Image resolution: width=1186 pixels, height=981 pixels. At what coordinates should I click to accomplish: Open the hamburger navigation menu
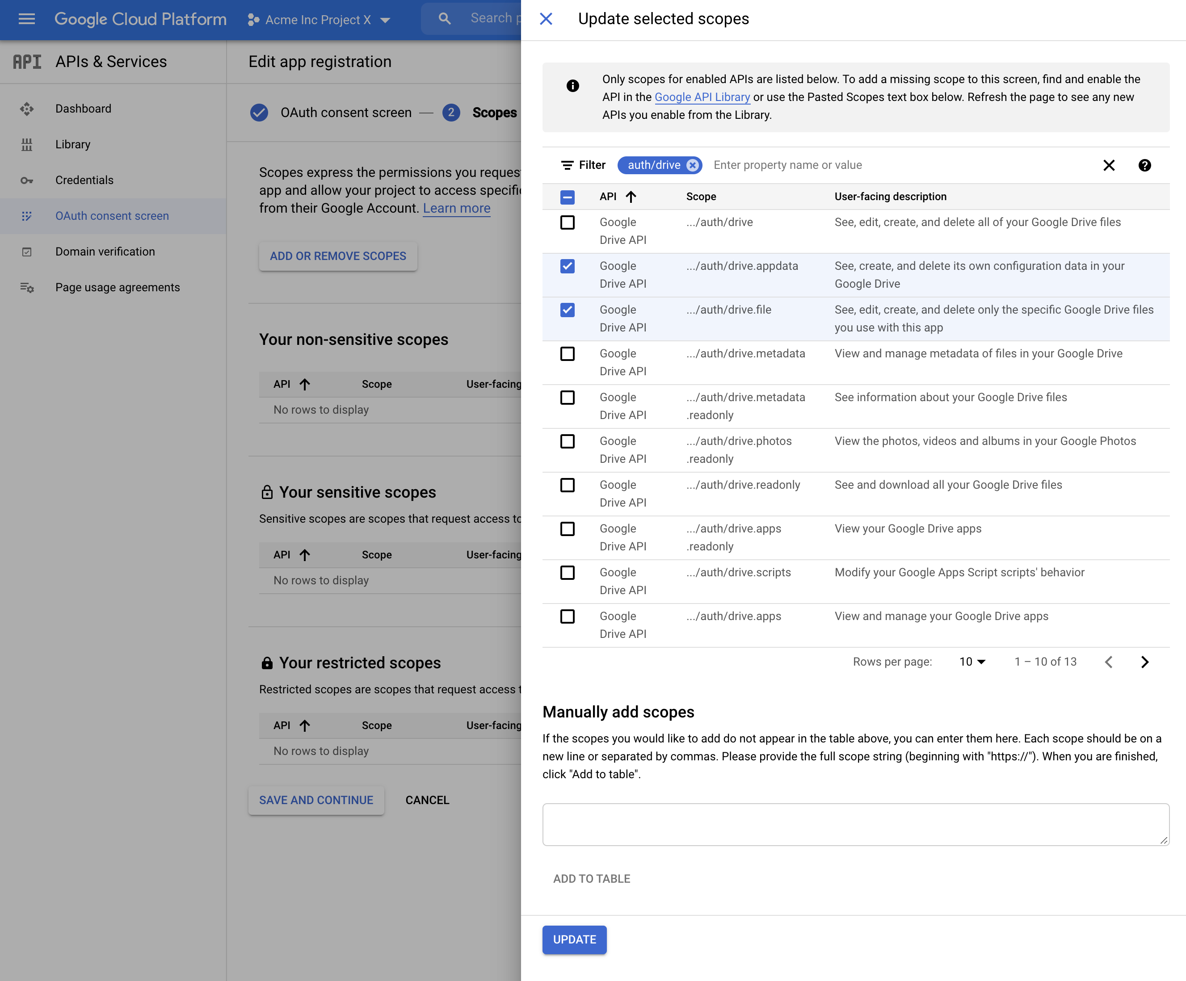click(26, 19)
